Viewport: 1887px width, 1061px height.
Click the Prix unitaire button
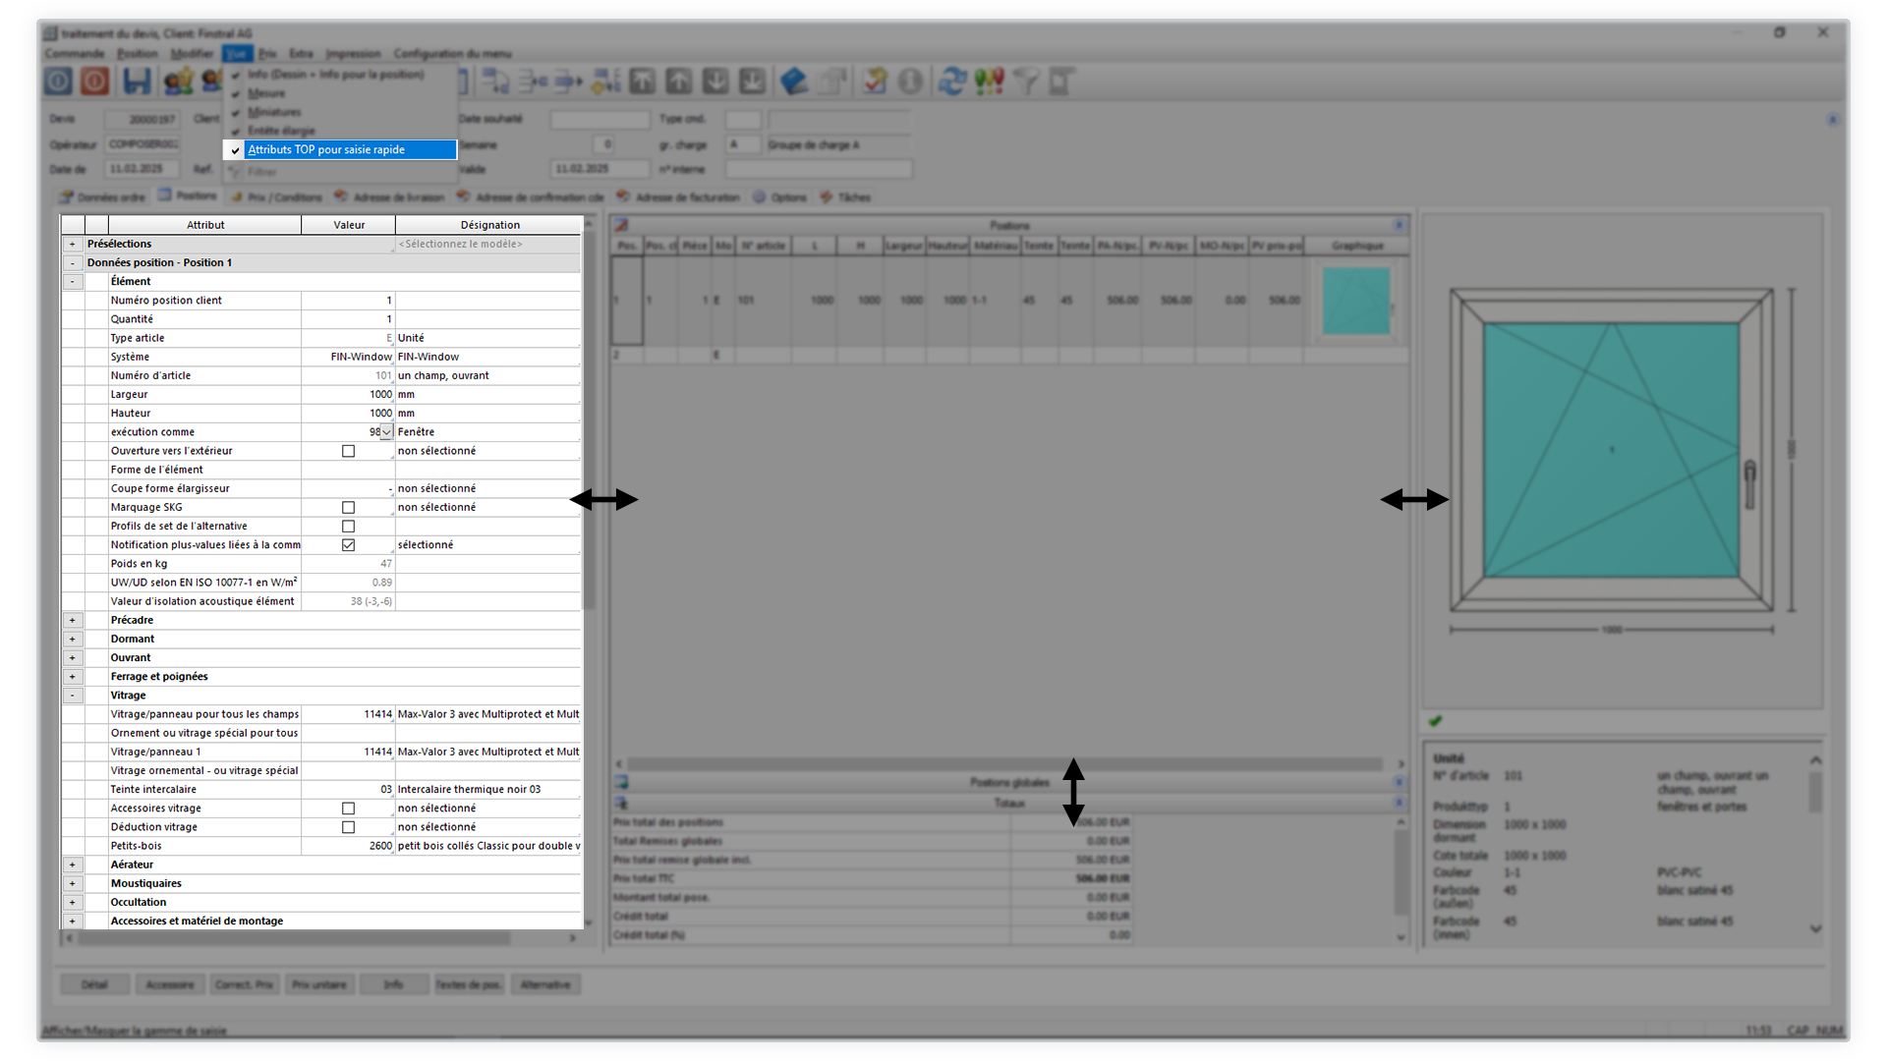coord(318,984)
